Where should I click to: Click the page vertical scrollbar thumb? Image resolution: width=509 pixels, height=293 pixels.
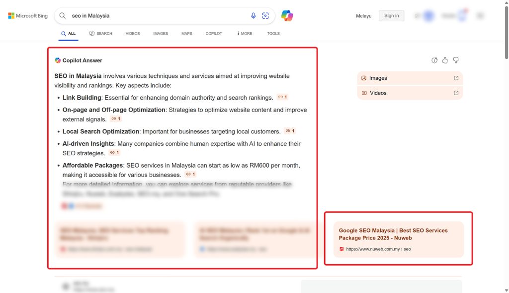coord(507,32)
